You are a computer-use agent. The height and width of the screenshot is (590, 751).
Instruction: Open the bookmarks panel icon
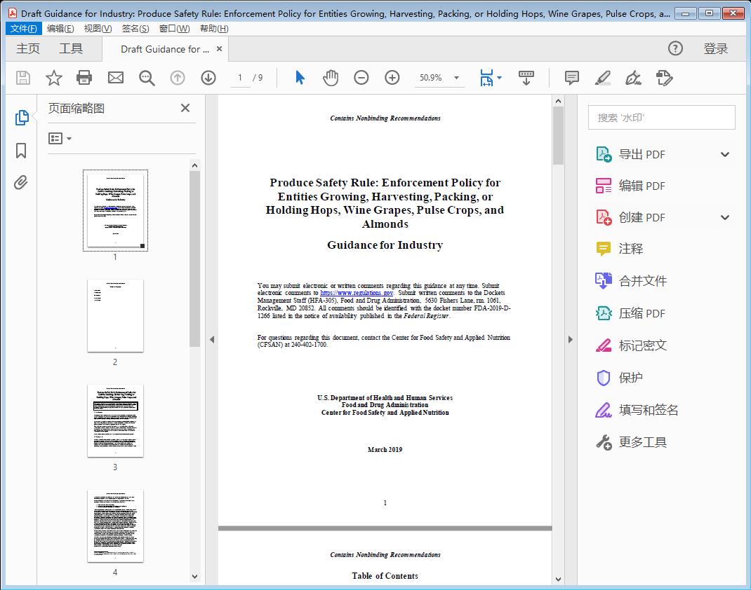[x=21, y=151]
